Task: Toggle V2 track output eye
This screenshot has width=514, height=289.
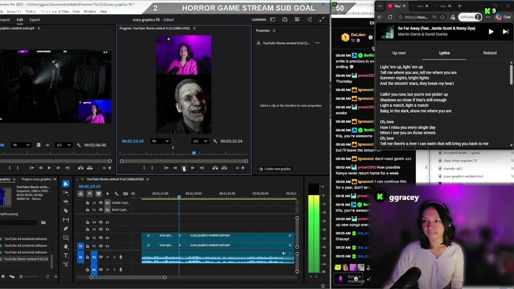Action: click(x=107, y=238)
